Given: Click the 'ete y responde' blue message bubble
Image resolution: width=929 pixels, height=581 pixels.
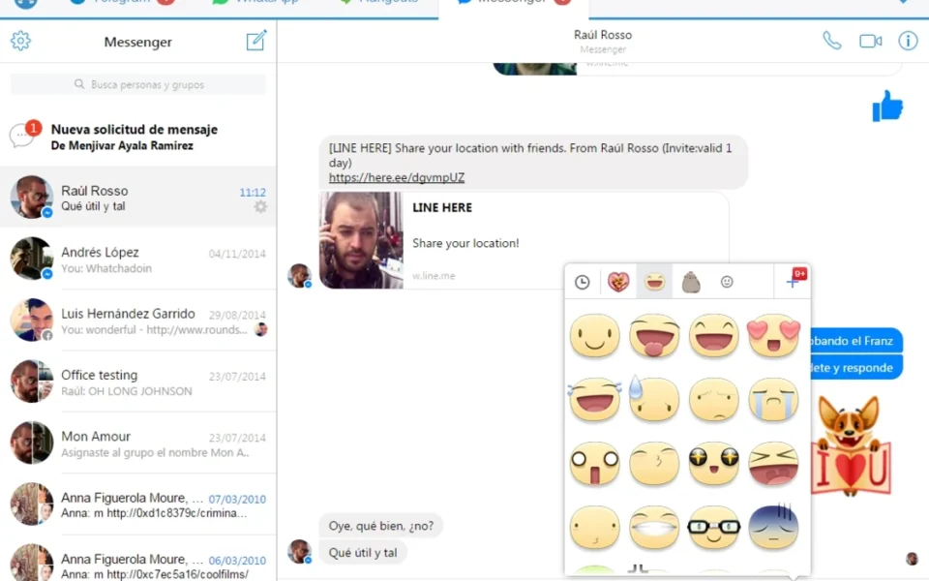Looking at the screenshot, I should coord(856,368).
